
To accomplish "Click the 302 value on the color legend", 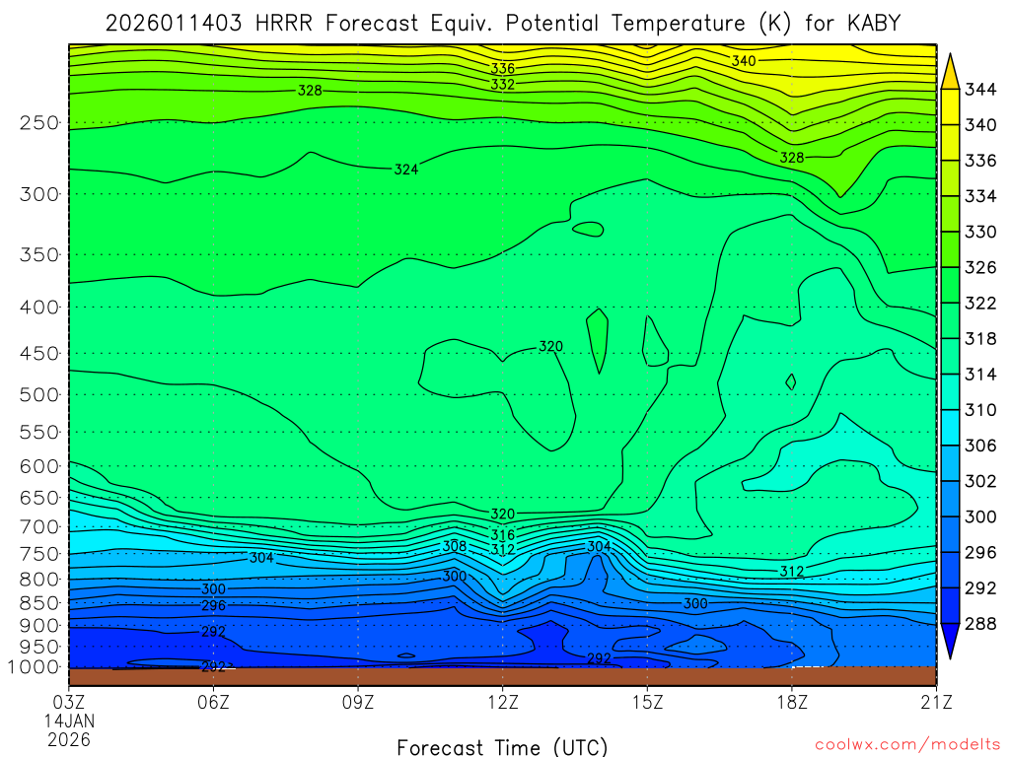I will [979, 481].
